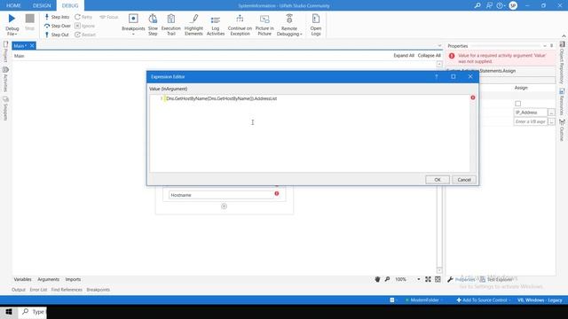Open the Variables panel
This screenshot has height=319, width=568.
pyautogui.click(x=22, y=279)
